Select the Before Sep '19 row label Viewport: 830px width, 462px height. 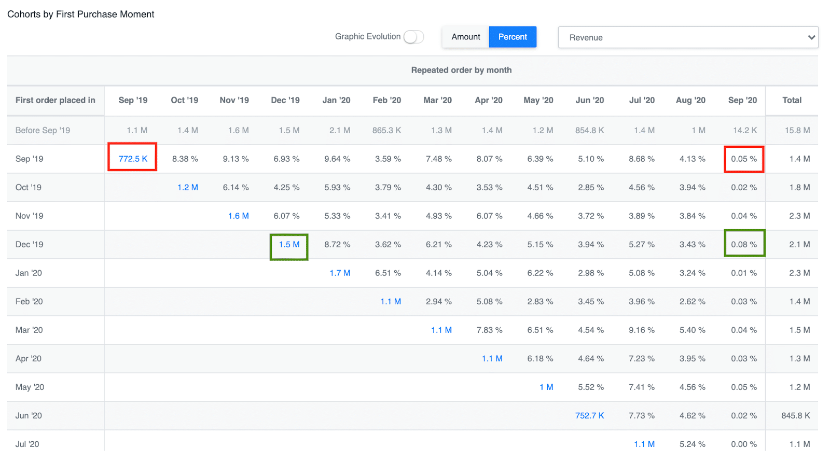(x=43, y=130)
